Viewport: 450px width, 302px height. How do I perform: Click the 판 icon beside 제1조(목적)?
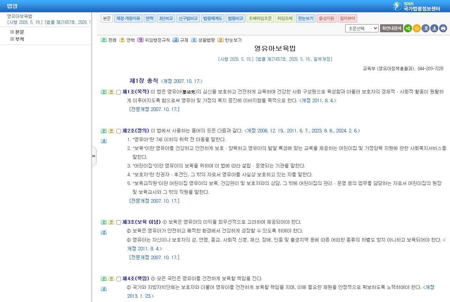click(x=104, y=92)
